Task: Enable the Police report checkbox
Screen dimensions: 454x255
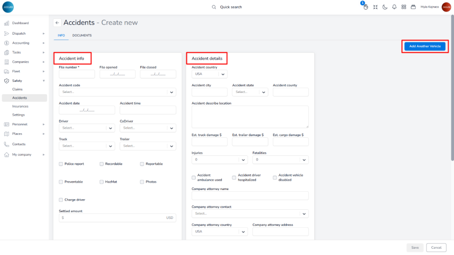Action: (61, 164)
